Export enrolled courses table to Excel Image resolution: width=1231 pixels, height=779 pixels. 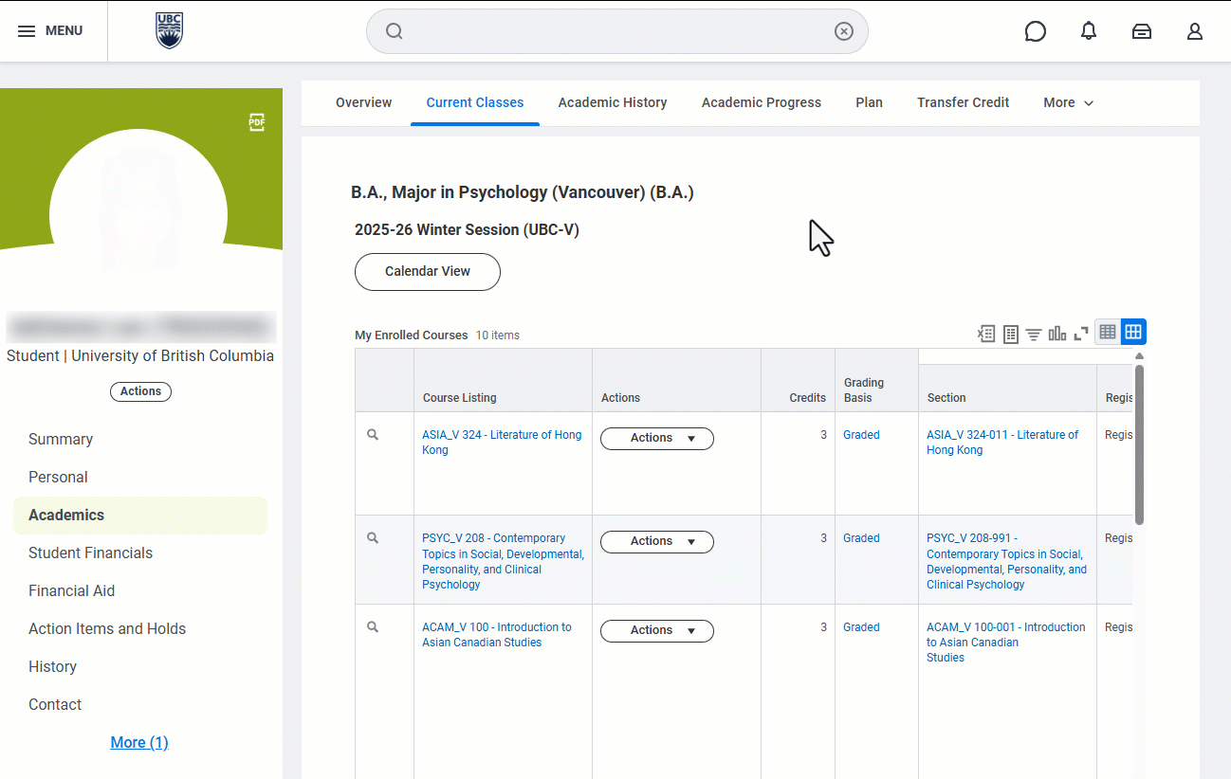point(986,334)
